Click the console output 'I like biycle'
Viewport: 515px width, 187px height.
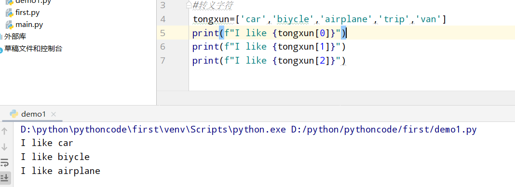click(55, 157)
